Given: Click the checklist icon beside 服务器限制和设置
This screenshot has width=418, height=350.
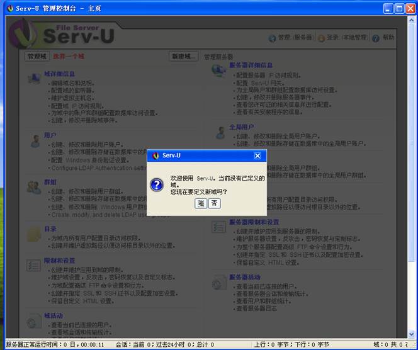Looking at the screenshot, I should (219, 227).
